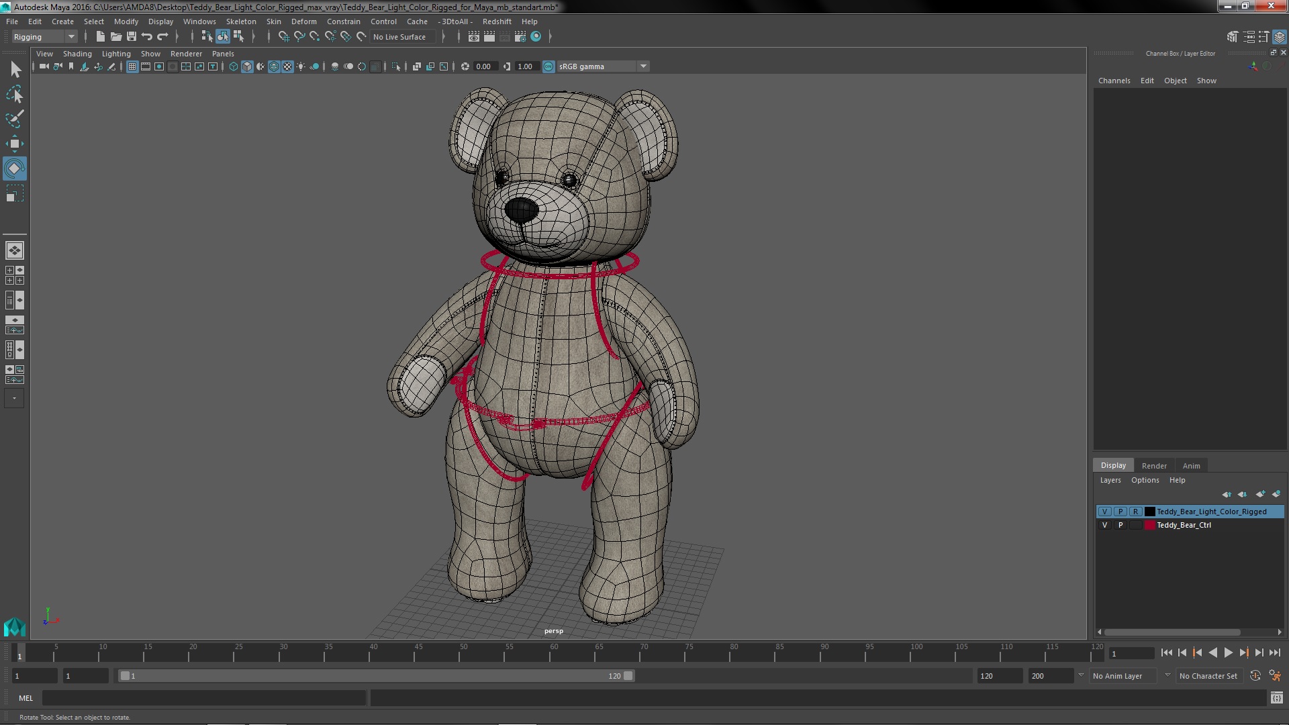Image resolution: width=1289 pixels, height=725 pixels.
Task: Toggle visibility of Teddy_Bear_Light_Color_Rigged layer
Action: pyautogui.click(x=1105, y=512)
